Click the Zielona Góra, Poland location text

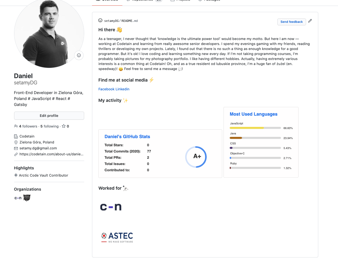[37, 142]
